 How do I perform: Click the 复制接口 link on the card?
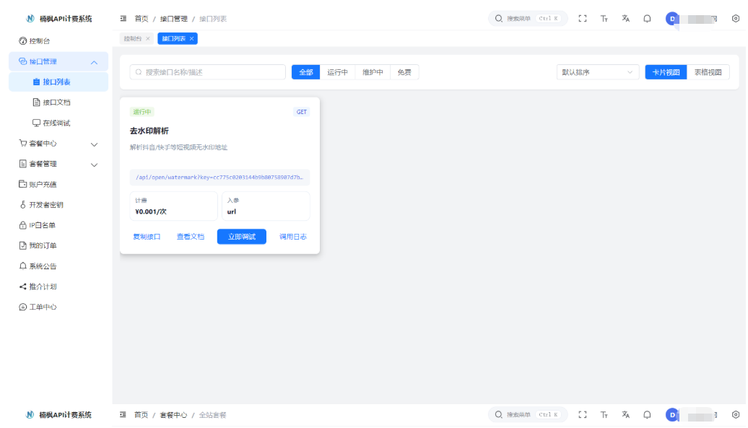click(147, 237)
